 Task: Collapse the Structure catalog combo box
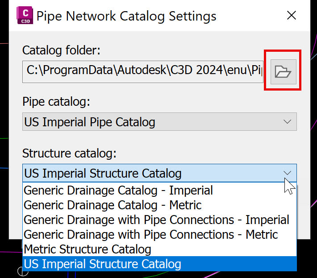coord(159,173)
